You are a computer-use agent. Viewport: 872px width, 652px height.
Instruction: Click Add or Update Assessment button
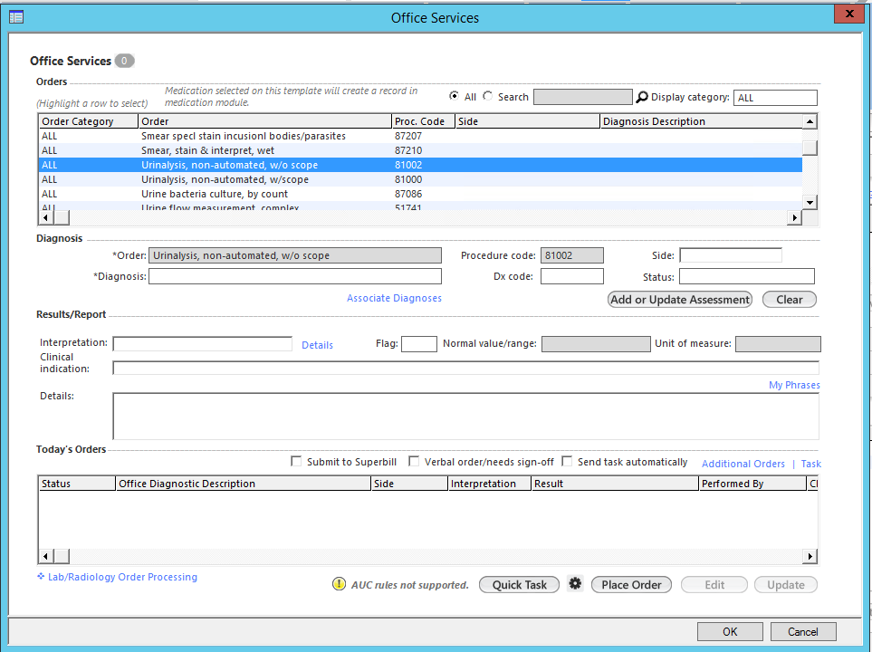(x=680, y=300)
